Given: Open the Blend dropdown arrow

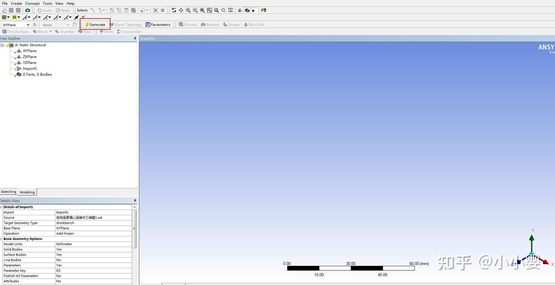Looking at the screenshot, I should point(50,32).
